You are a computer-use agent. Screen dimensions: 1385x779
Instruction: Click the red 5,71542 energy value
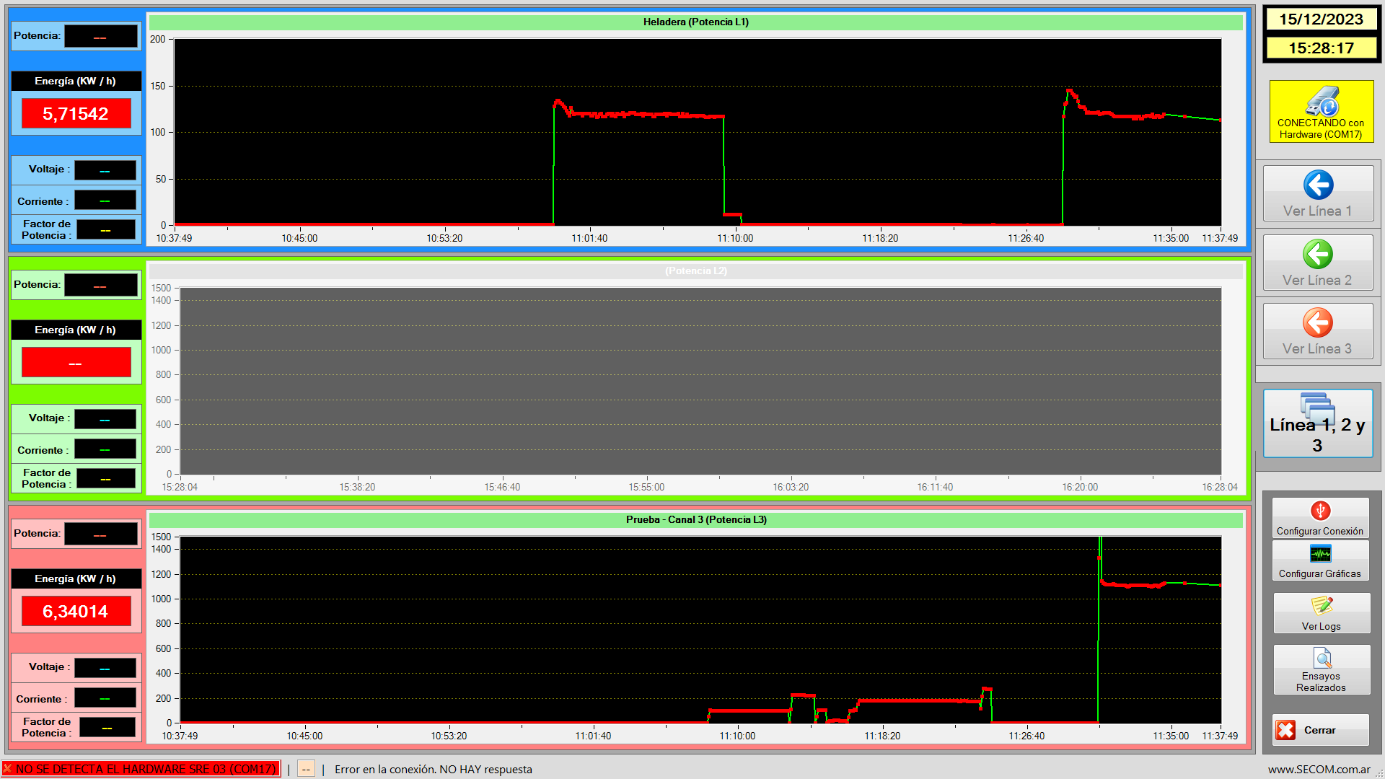76,114
